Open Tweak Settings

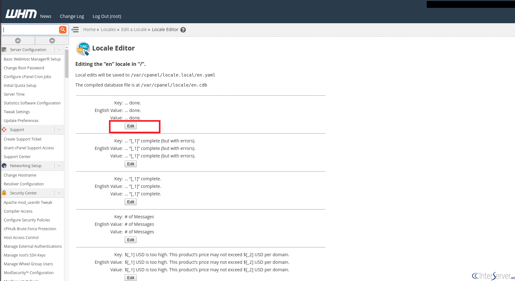(17, 112)
